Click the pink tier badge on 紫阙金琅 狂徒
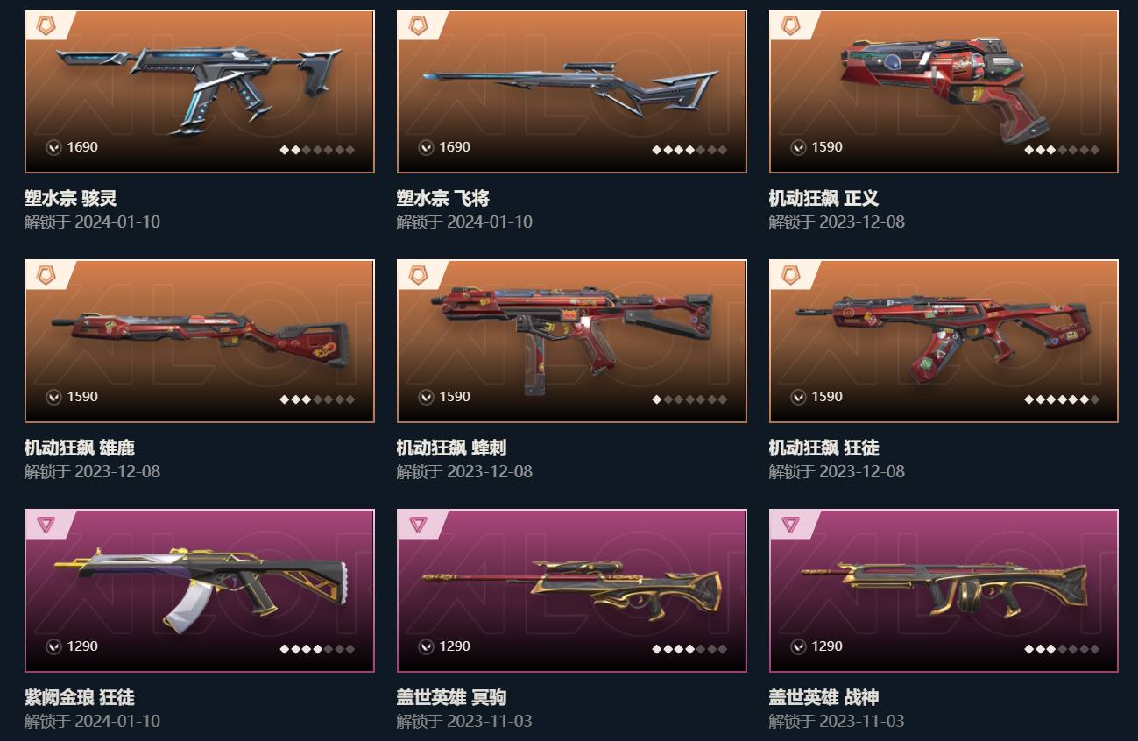Screen dimensions: 1138x741 click(46, 525)
